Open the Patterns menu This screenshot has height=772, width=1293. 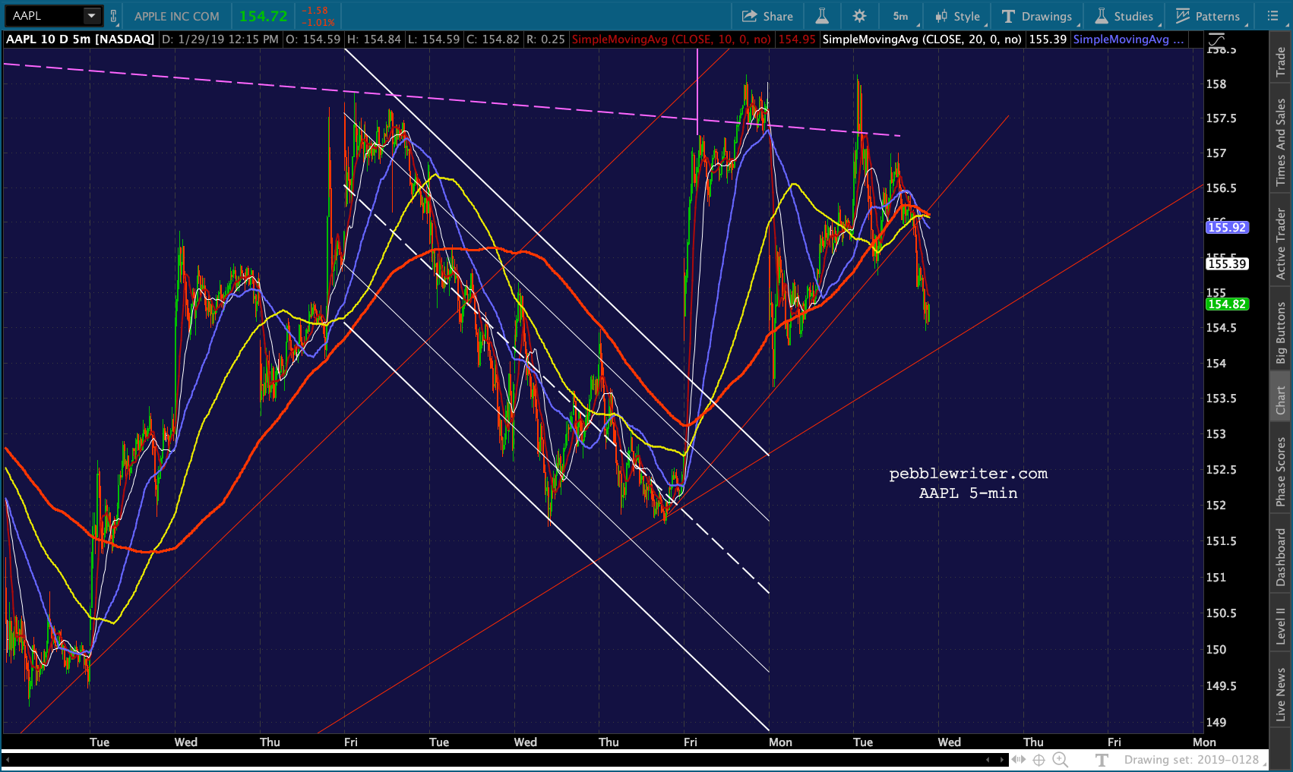tap(1208, 16)
